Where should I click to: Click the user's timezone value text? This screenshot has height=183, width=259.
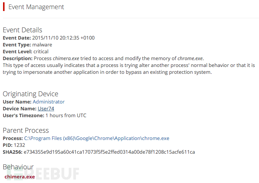(66, 115)
